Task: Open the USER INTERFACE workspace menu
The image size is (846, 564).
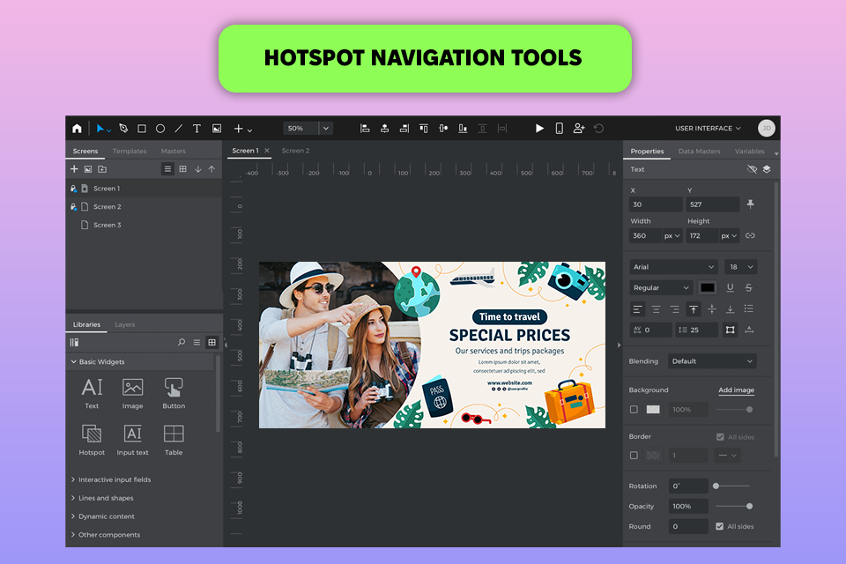Action: point(709,129)
